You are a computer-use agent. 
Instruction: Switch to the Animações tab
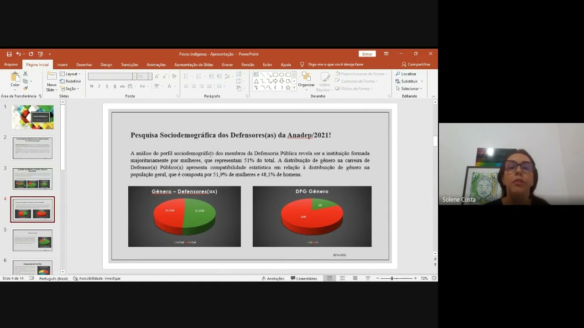(156, 65)
